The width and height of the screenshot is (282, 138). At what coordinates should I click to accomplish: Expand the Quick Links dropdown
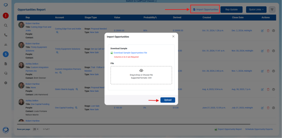pyautogui.click(x=256, y=10)
